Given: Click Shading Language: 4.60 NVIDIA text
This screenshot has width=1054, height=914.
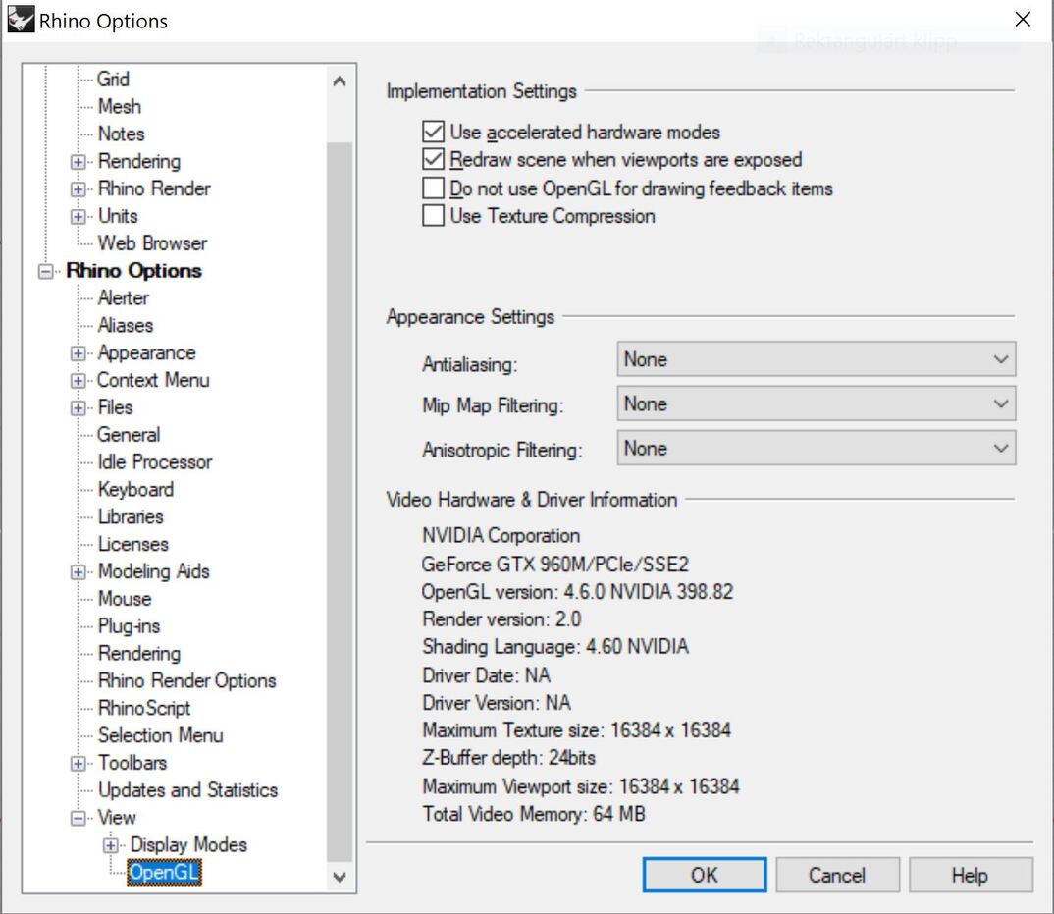Looking at the screenshot, I should [555, 646].
